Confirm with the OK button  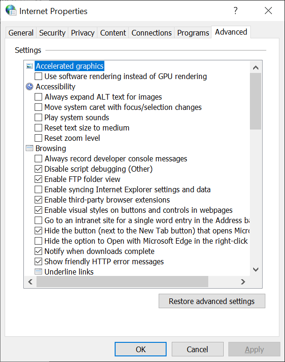point(141,349)
